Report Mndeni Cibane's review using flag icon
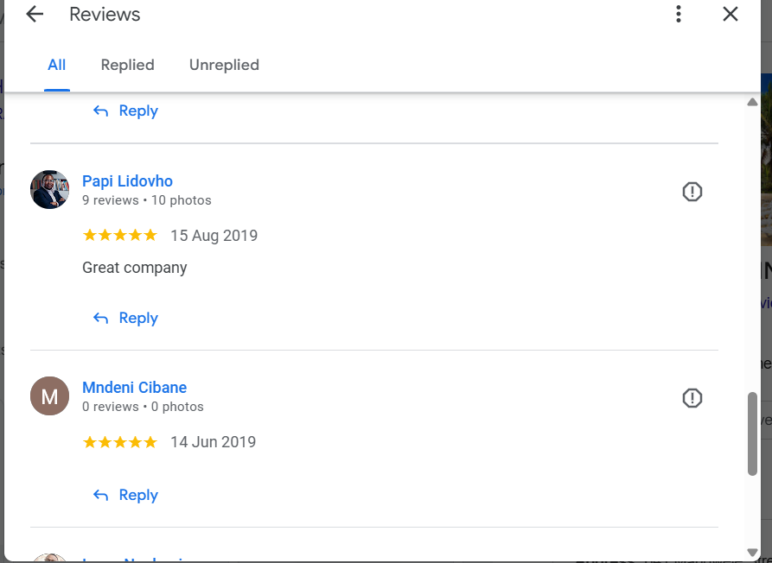Screen dimensions: 772x563 point(692,398)
